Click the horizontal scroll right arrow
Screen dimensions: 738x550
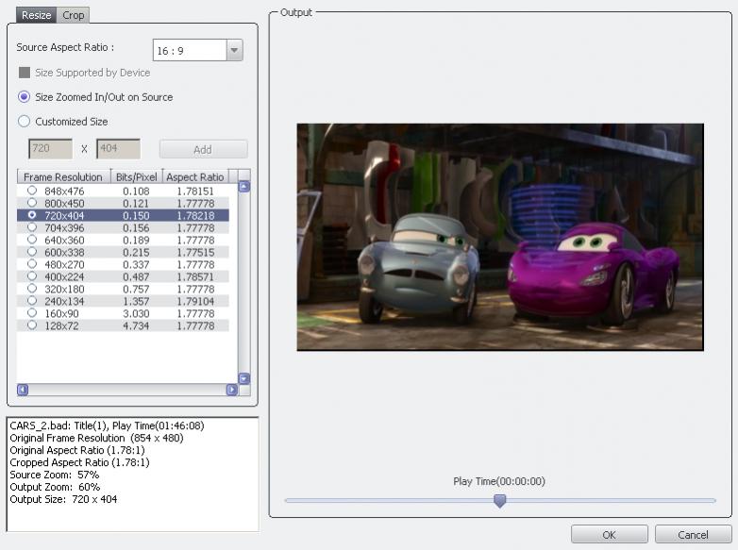[x=231, y=390]
